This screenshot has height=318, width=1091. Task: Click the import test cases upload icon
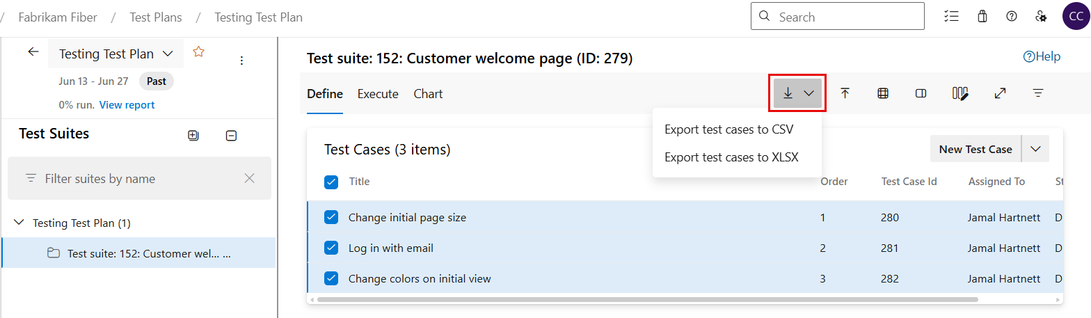[x=845, y=93]
